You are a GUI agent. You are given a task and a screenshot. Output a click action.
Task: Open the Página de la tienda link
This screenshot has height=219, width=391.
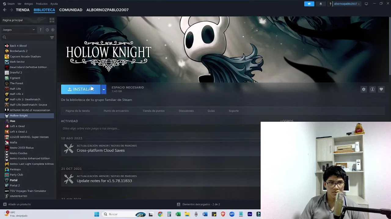click(78, 111)
